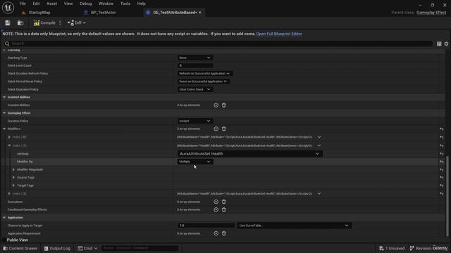Collapse the Granted Abilities section

tap(4, 97)
